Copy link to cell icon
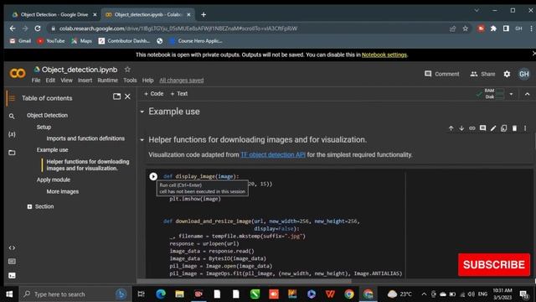 [472, 128]
